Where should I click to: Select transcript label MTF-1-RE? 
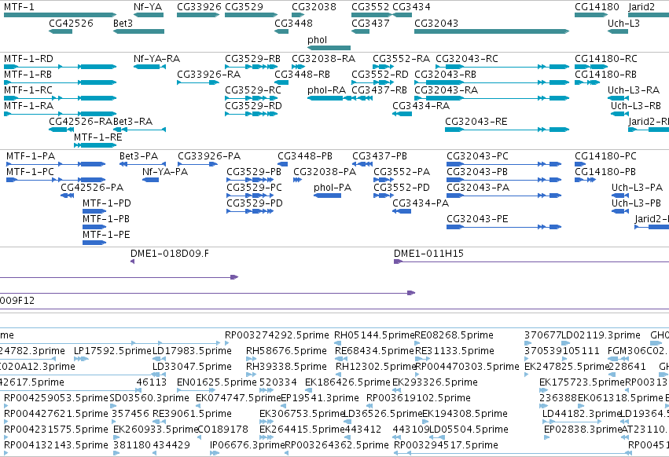point(97,137)
